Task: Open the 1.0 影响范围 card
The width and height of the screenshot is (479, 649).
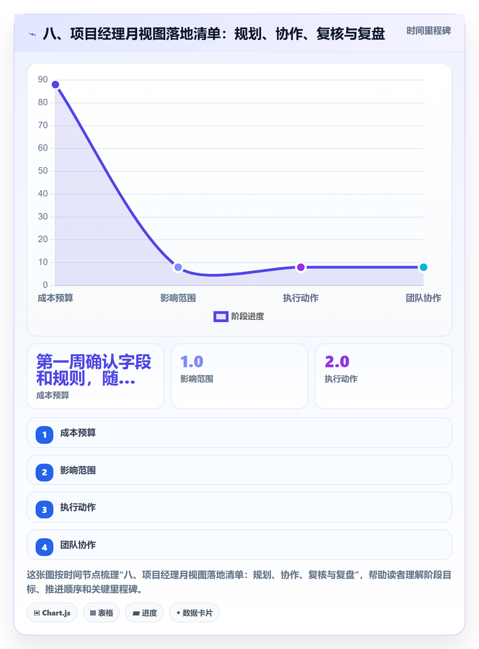Action: pos(239,376)
